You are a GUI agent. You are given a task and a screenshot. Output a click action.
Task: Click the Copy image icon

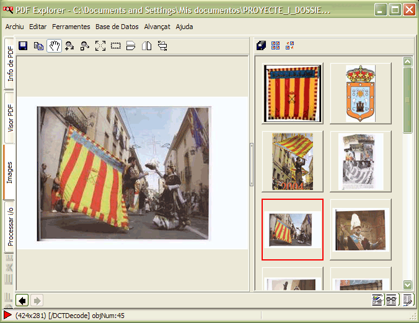38,46
